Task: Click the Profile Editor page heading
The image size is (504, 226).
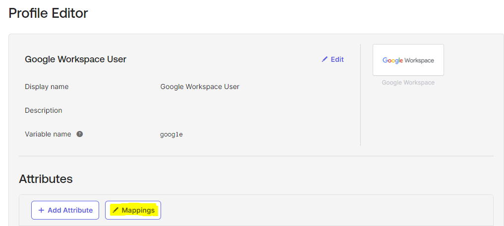Action: (x=48, y=13)
